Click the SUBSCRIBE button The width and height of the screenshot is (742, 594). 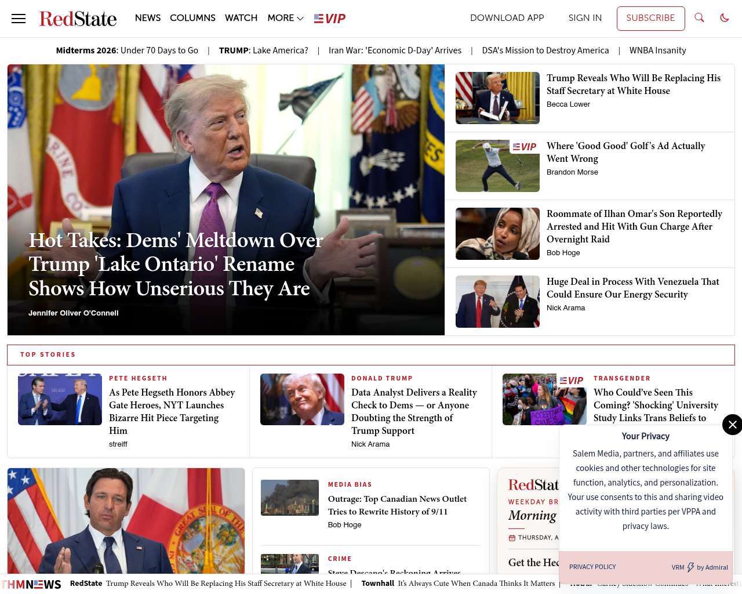tap(650, 19)
